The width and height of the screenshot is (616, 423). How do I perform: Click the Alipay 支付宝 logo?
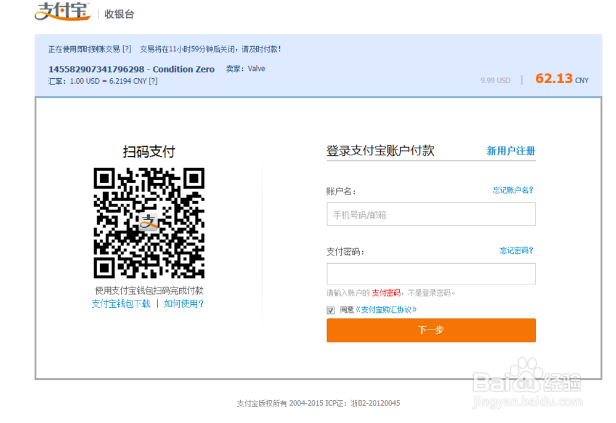[62, 12]
